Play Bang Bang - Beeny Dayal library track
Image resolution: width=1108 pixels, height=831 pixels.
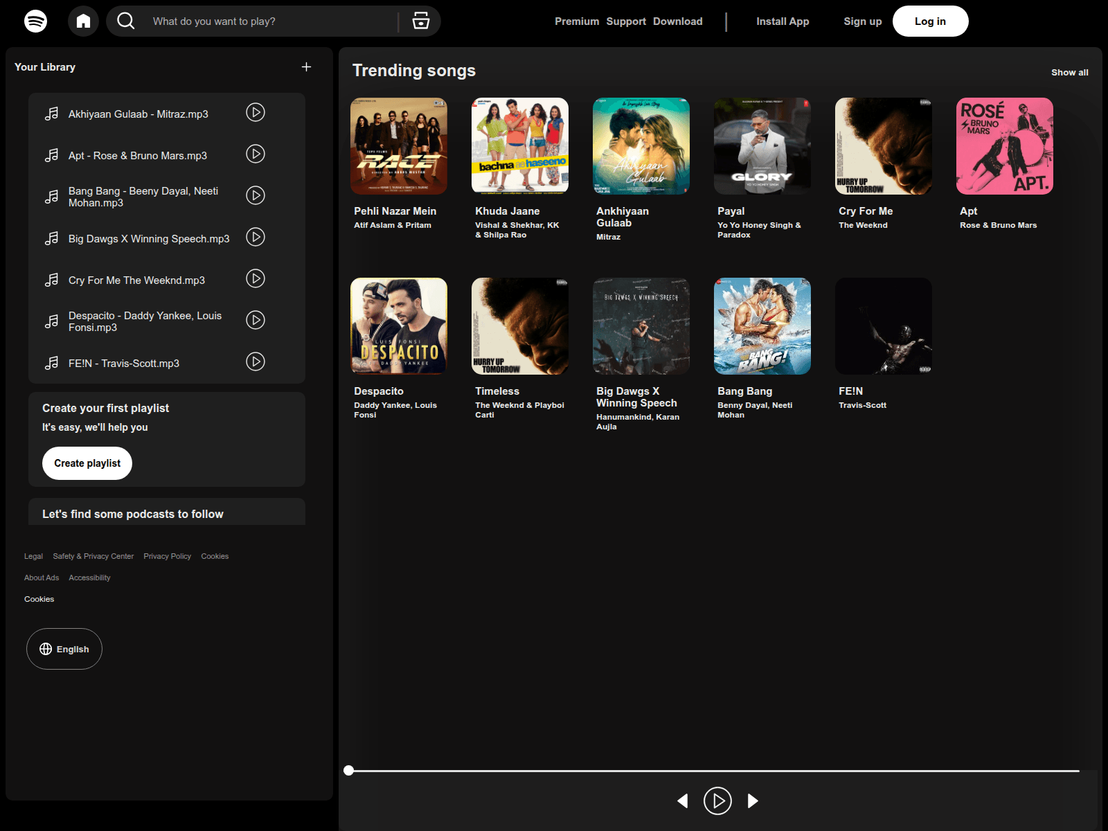tap(256, 195)
